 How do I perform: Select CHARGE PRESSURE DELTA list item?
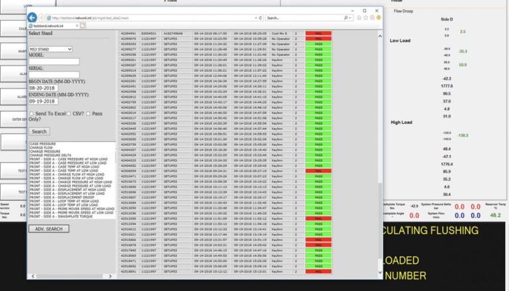pos(50,156)
